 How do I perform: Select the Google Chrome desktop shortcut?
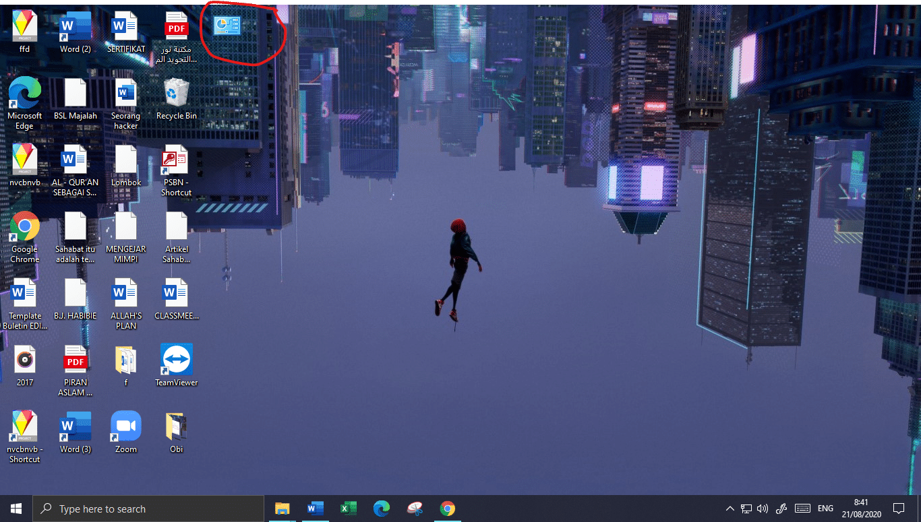24,236
